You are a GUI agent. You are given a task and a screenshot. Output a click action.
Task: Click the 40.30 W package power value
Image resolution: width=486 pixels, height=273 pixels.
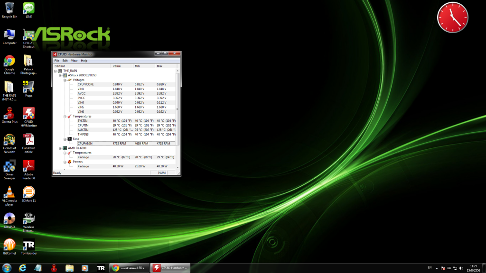[x=118, y=166]
